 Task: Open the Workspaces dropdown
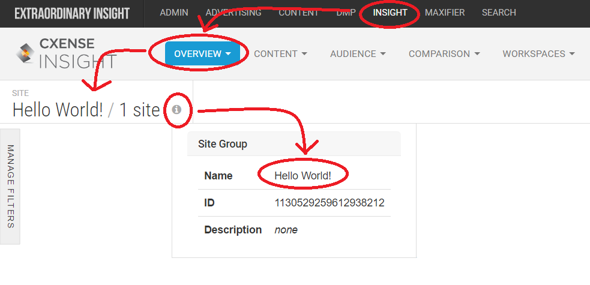538,54
